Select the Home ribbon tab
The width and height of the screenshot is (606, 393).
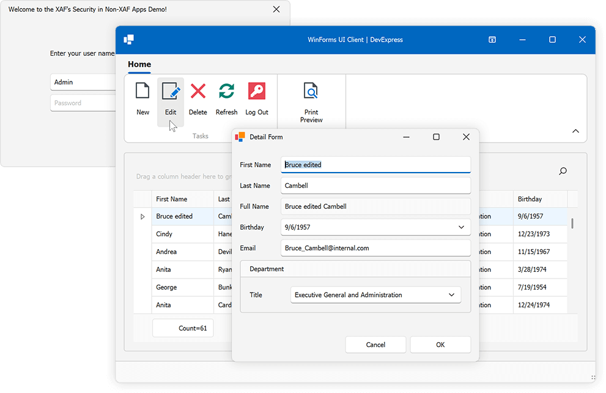tap(139, 64)
